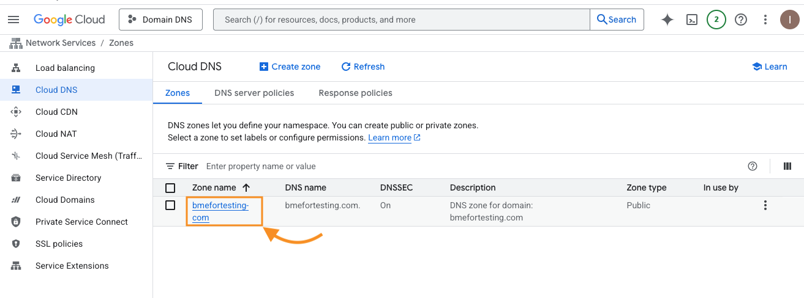This screenshot has height=298, width=804.
Task: Follow the Learn more link
Action: (x=394, y=137)
